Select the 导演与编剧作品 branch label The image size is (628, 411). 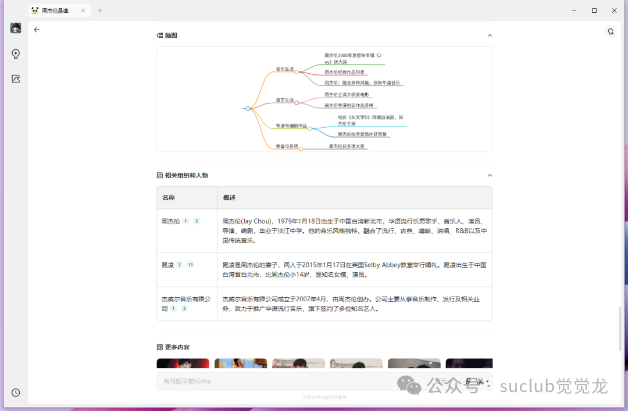tap(291, 125)
